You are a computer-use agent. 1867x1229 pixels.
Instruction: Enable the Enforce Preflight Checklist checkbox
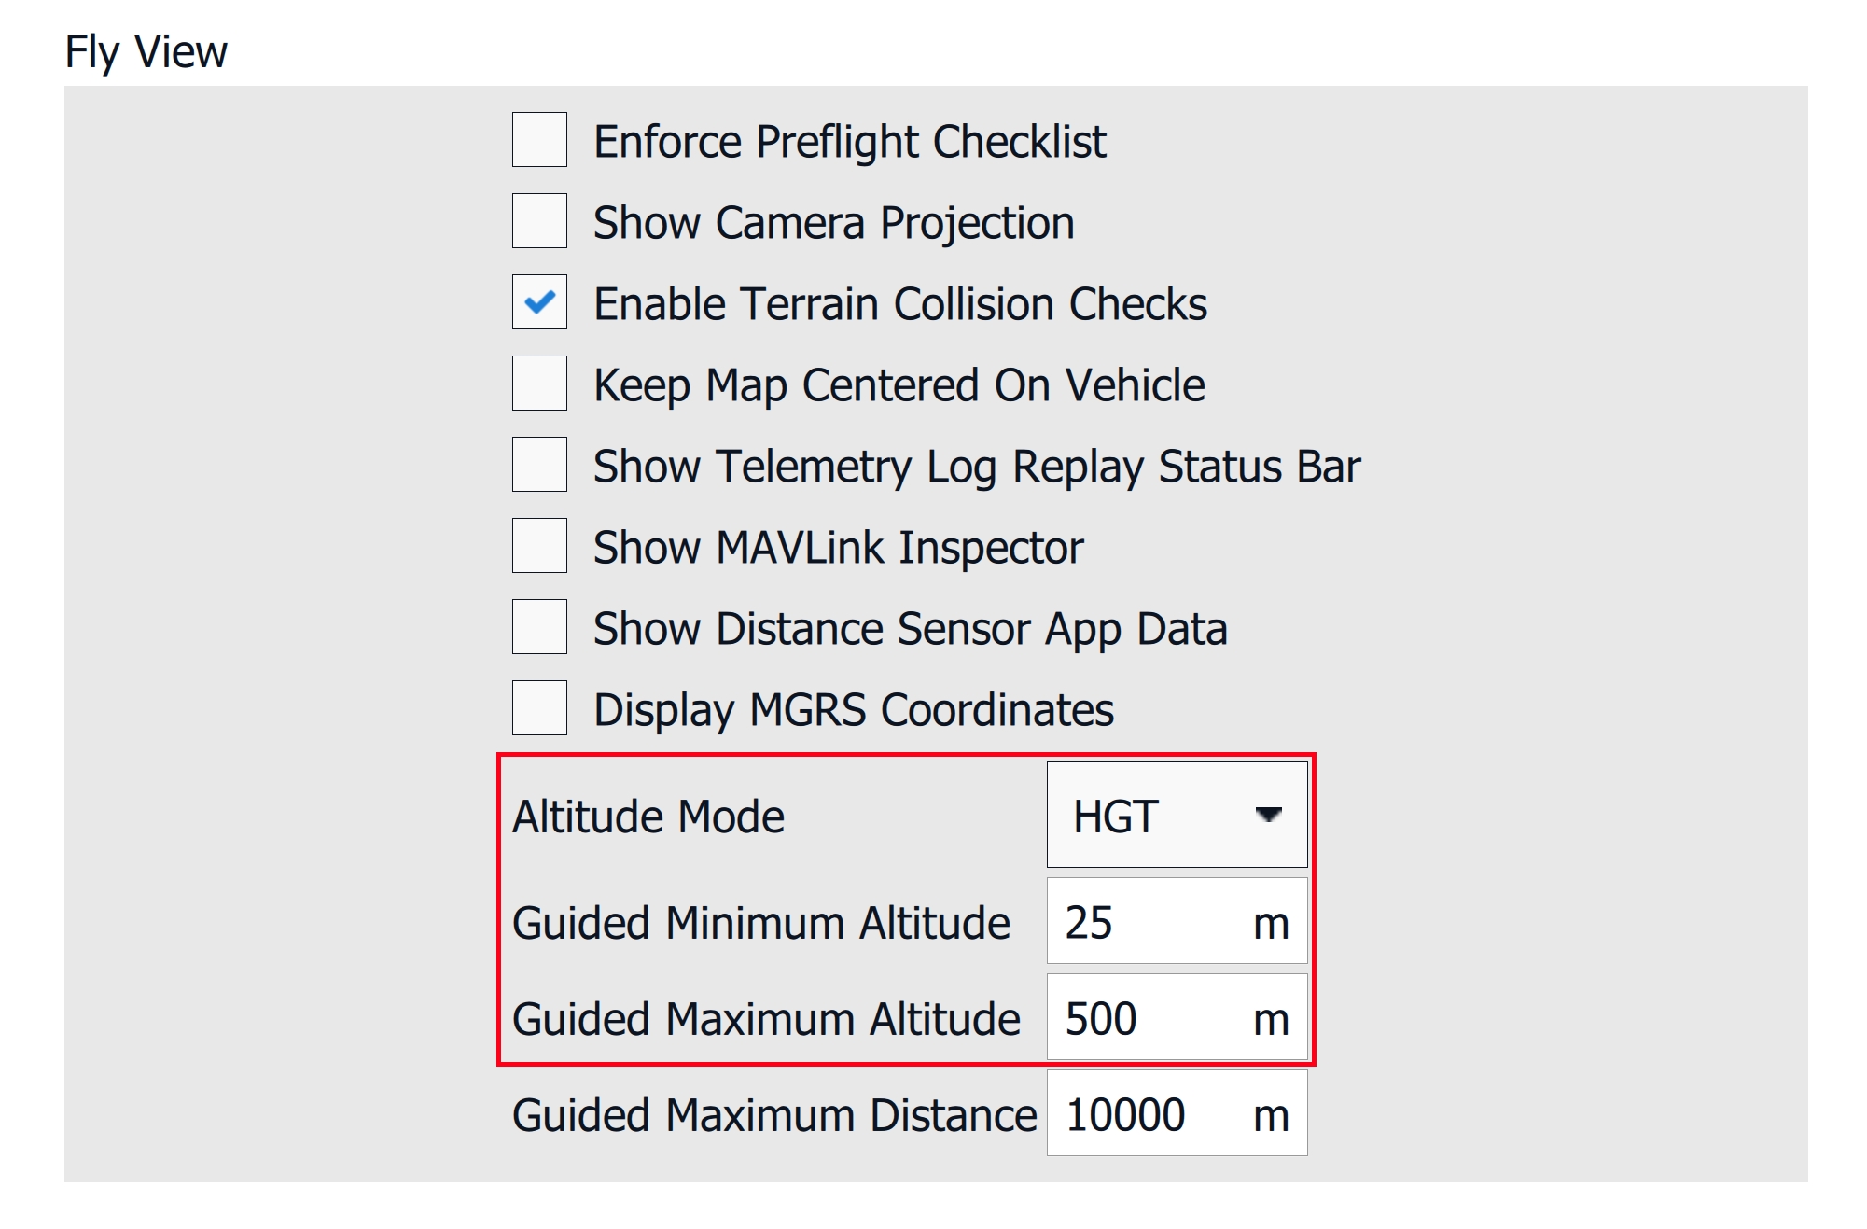pos(539,140)
